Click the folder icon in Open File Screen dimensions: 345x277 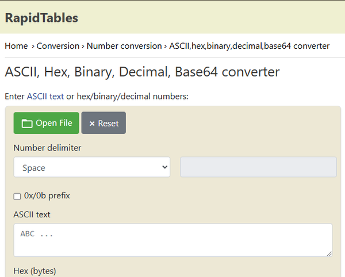(x=26, y=123)
